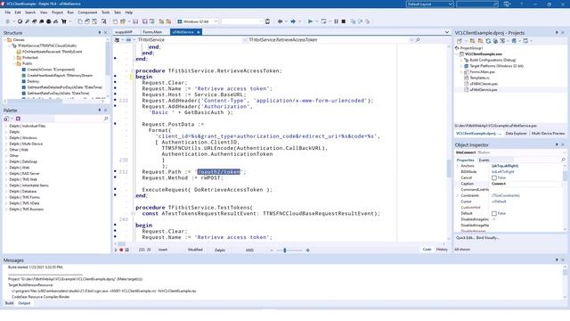The width and height of the screenshot is (570, 321).
Task: Expand Build Configurations (Debug) node
Action: tap(461, 60)
